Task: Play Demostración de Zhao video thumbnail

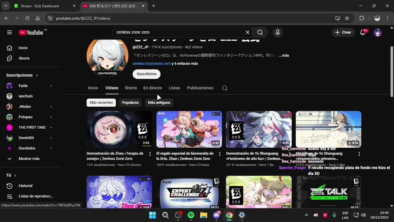Action: coord(119,129)
